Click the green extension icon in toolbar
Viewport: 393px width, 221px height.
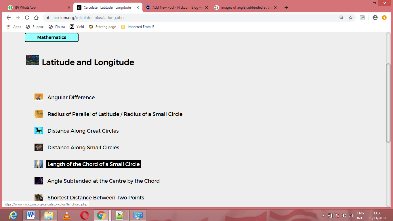point(362,18)
